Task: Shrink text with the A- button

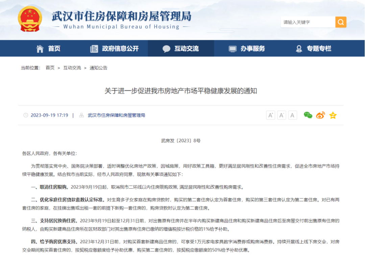Action: (x=281, y=115)
